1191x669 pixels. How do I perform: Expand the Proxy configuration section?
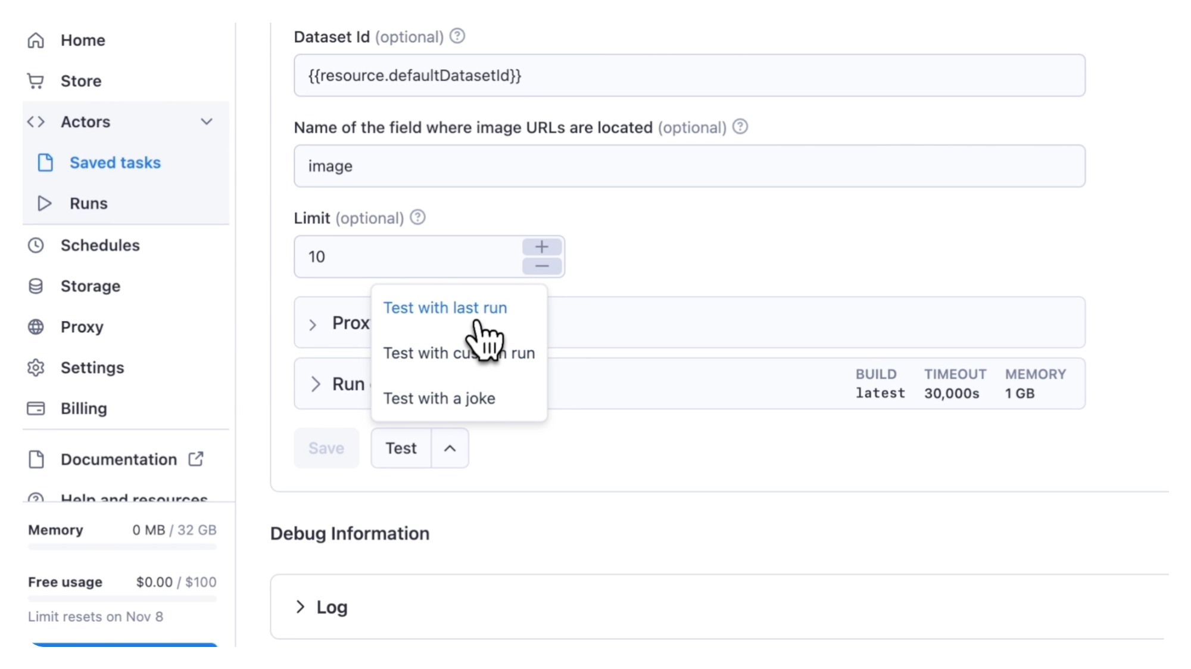313,324
